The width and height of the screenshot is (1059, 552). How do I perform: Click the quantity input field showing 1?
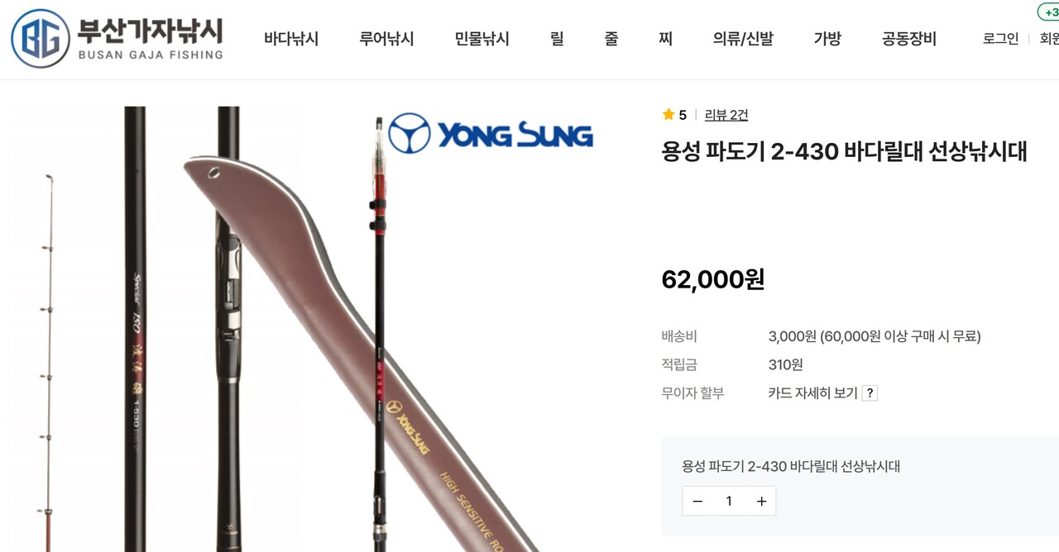(729, 502)
